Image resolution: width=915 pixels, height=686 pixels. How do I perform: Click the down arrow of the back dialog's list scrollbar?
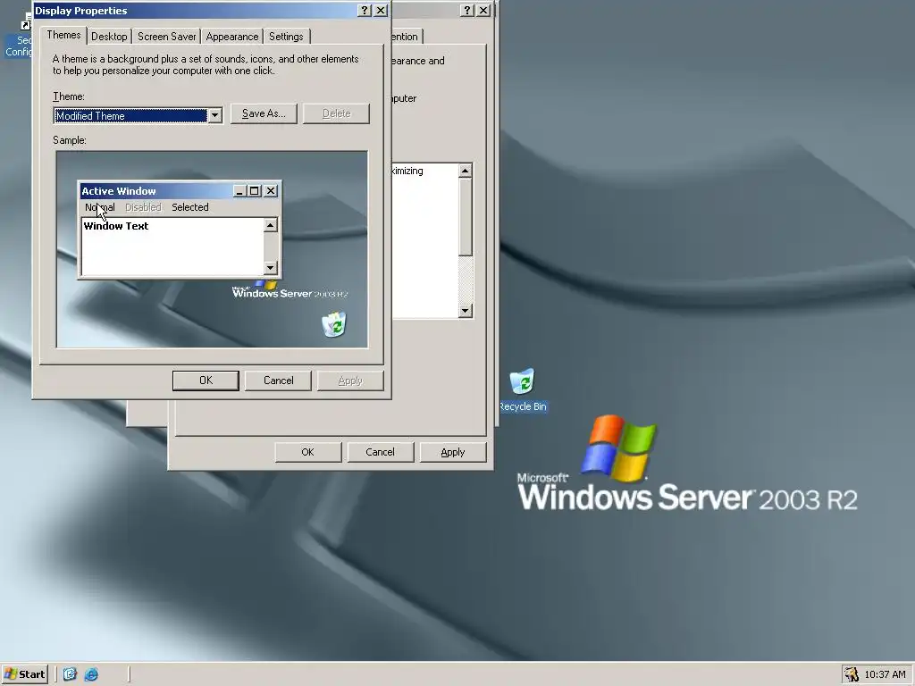(465, 310)
